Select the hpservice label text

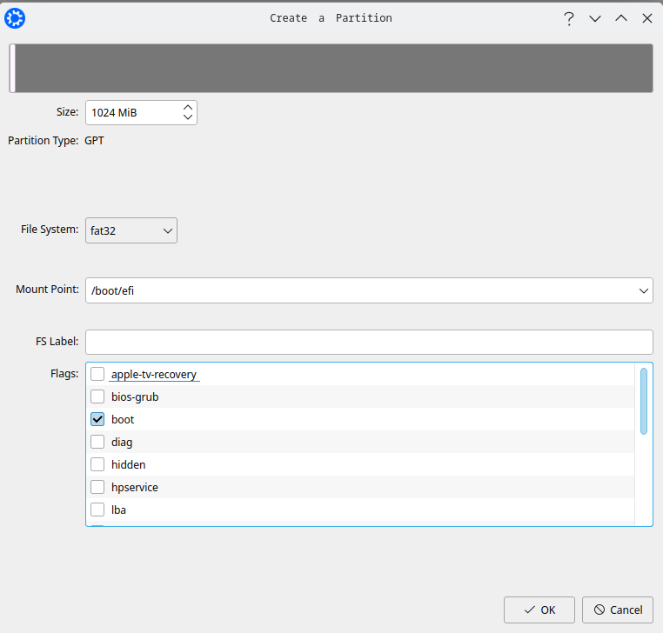click(x=135, y=487)
